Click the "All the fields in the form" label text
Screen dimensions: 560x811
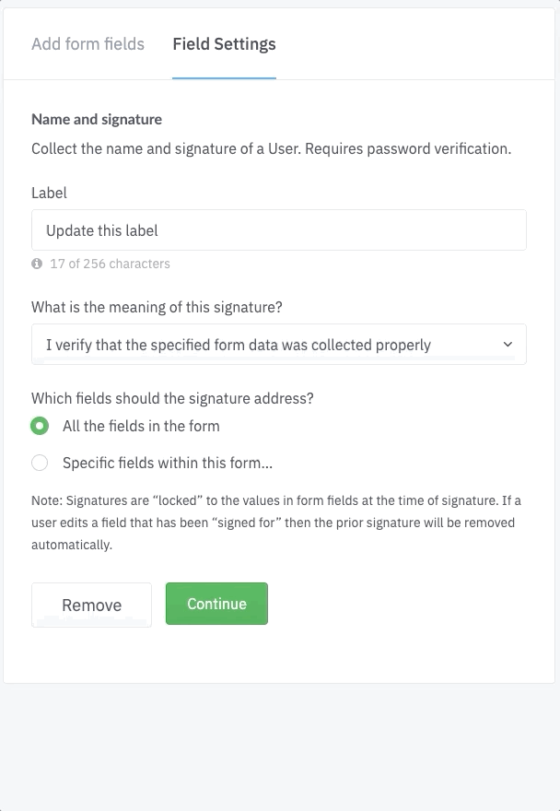[141, 426]
